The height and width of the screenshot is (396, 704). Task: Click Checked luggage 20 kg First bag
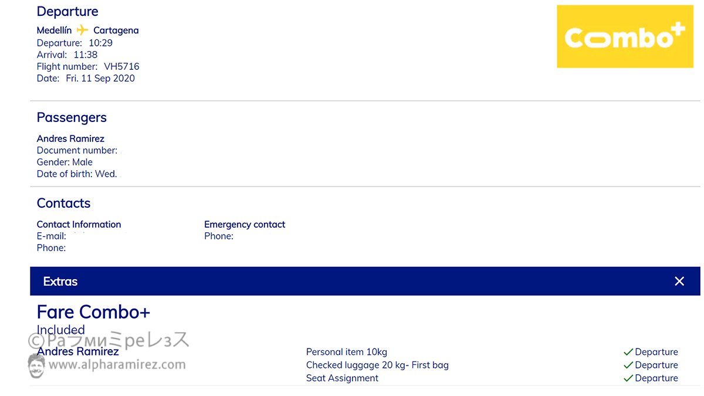(377, 365)
